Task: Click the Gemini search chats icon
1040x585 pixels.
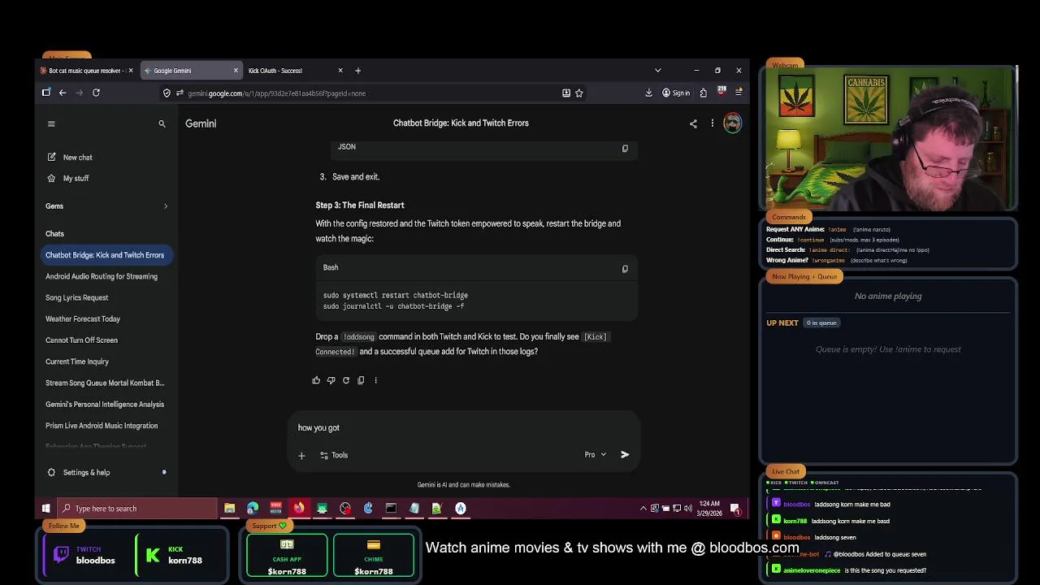Action: point(162,123)
